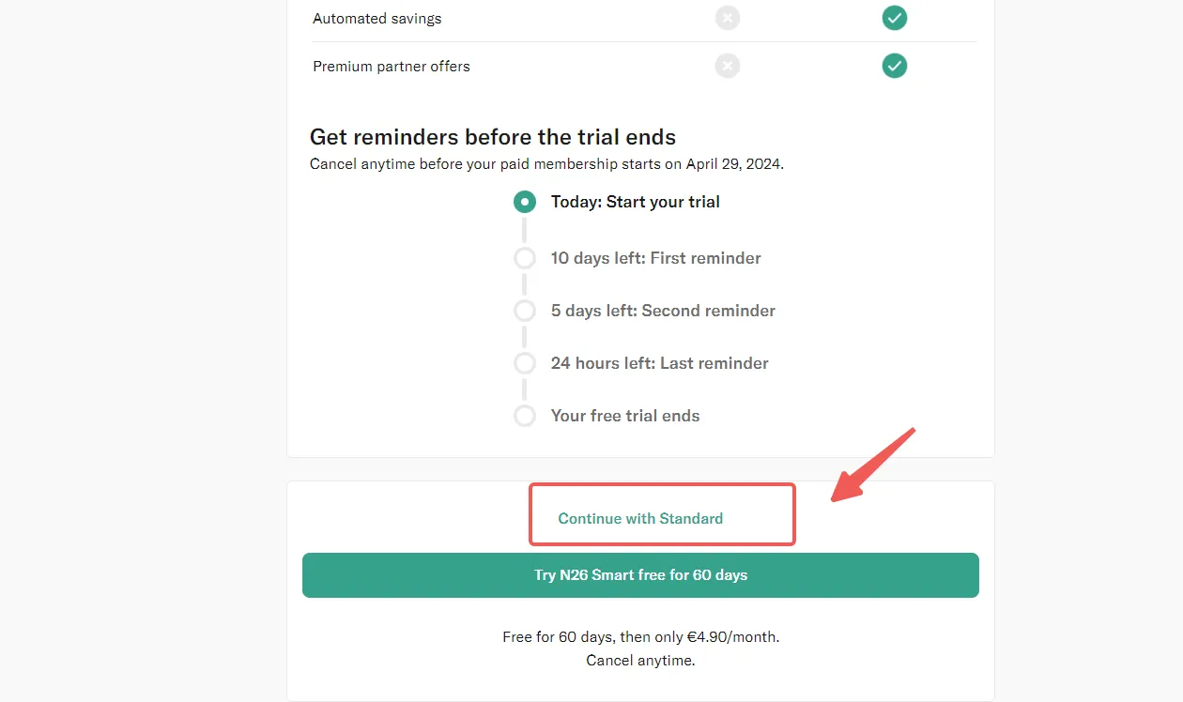The height and width of the screenshot is (702, 1183).
Task: Click the Premium partner offers row label
Action: (x=392, y=66)
